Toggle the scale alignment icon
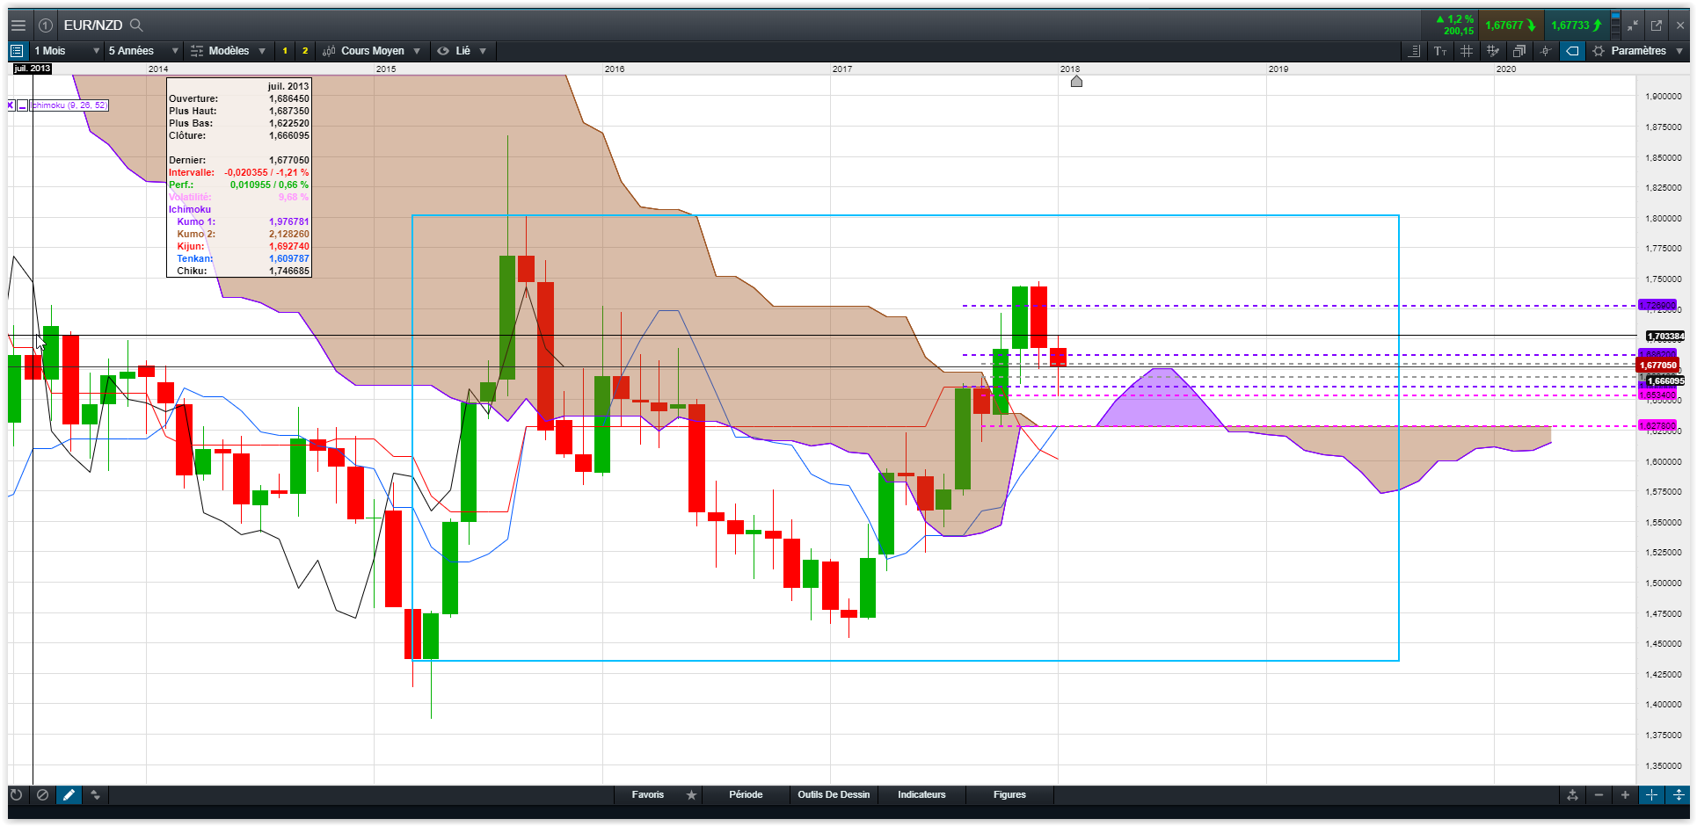This screenshot has width=1697, height=826. tap(1414, 51)
